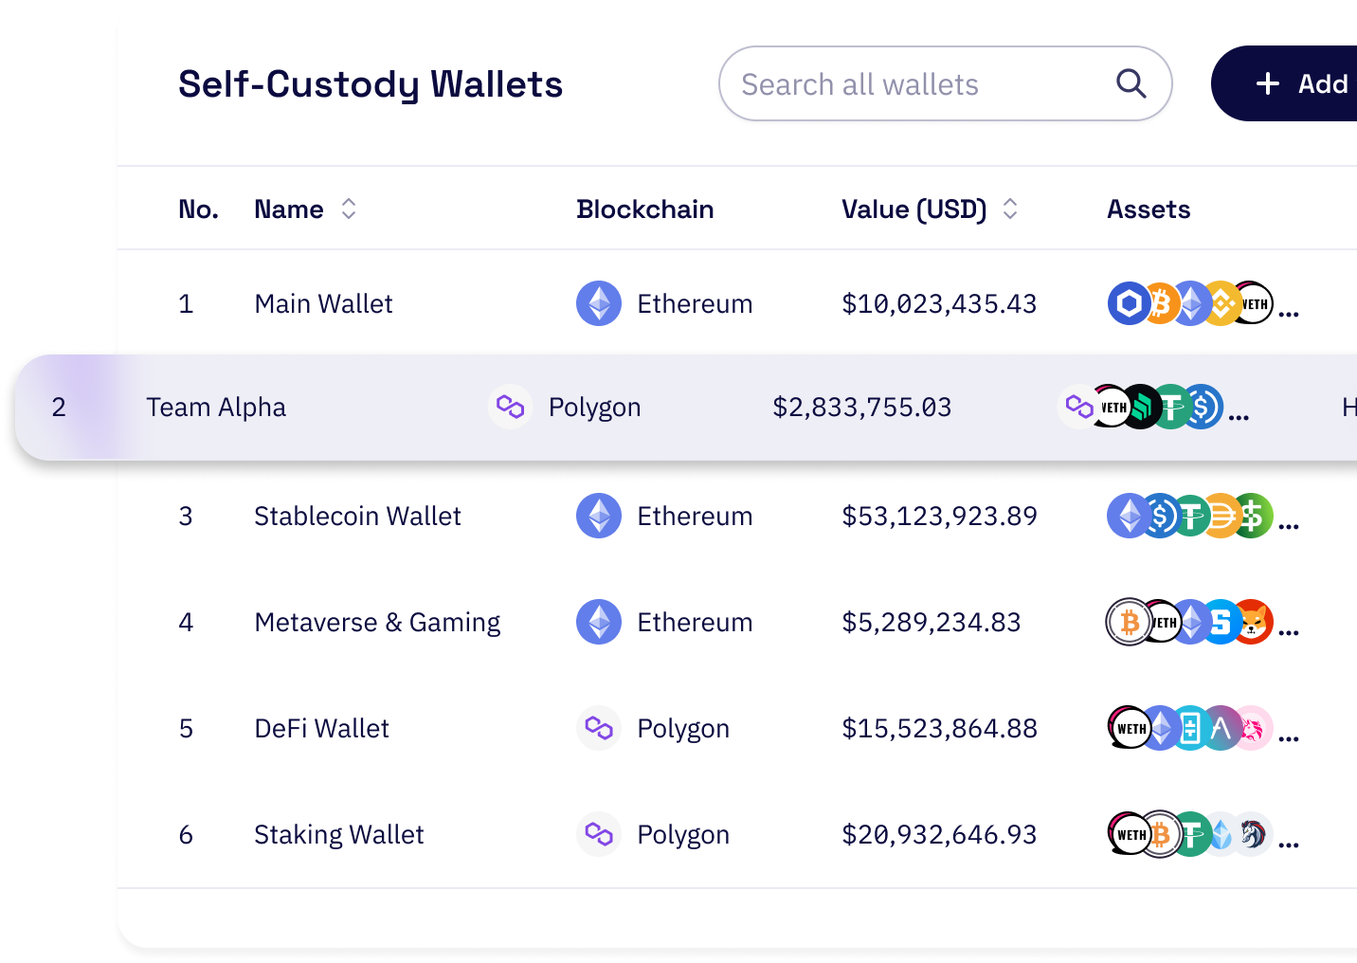Viewport: 1357px width, 963px height.
Task: Show more assets ellipsis for DeFi Wallet
Action: [1289, 738]
